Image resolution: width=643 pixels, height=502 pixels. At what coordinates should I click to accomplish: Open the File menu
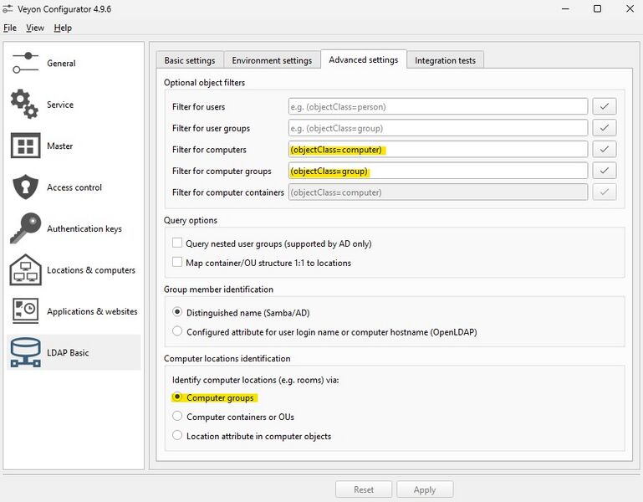(10, 28)
